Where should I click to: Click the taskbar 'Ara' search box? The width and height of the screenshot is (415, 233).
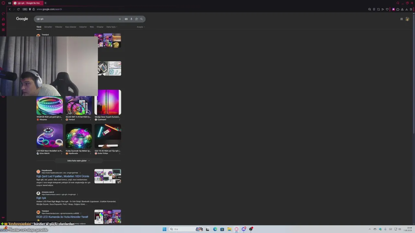coord(186,229)
